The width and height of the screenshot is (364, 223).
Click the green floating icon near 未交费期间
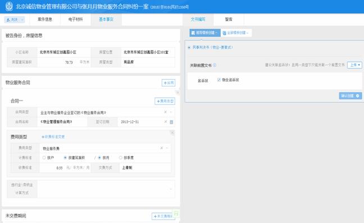point(176,213)
